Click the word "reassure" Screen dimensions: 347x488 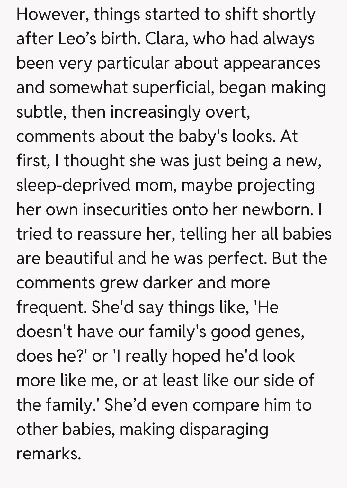(x=110, y=234)
